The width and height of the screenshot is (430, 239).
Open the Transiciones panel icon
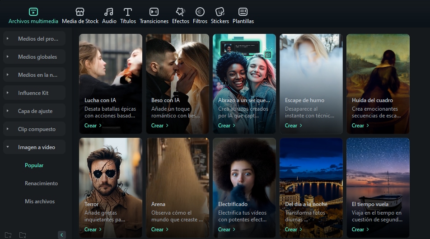154,12
